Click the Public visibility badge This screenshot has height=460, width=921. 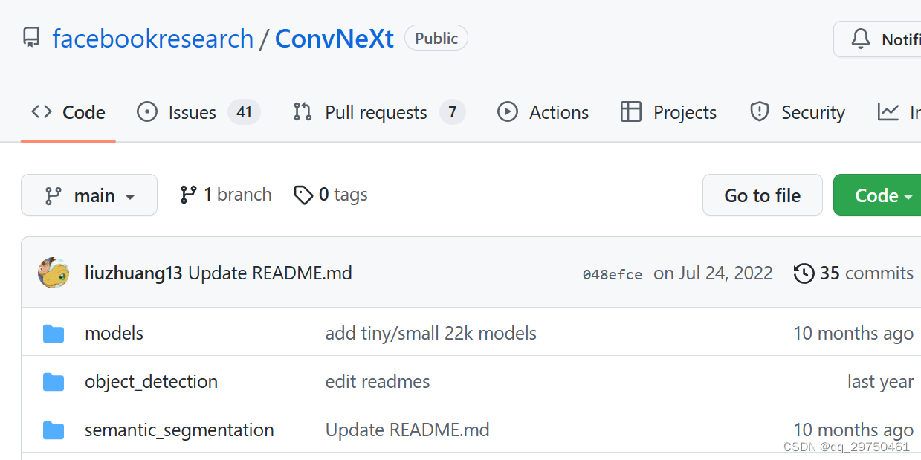coord(436,38)
